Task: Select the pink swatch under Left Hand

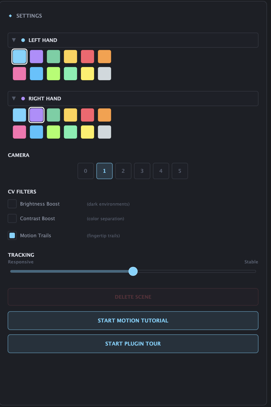Action: click(x=19, y=74)
